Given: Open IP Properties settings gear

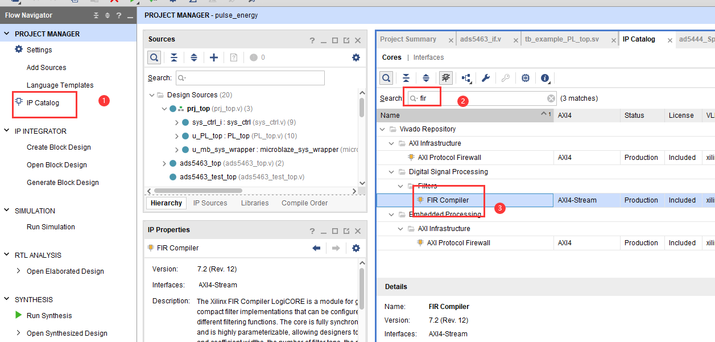Looking at the screenshot, I should [356, 248].
